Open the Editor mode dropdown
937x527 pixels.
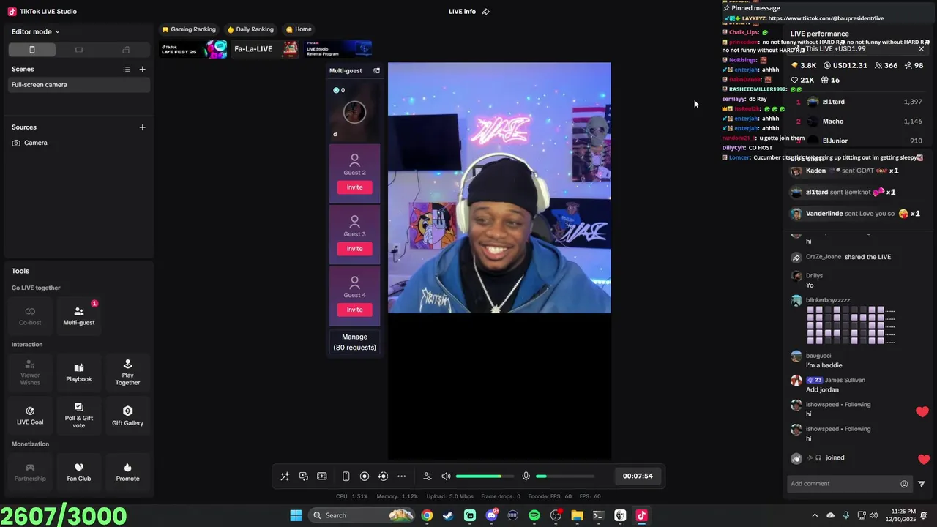point(36,31)
